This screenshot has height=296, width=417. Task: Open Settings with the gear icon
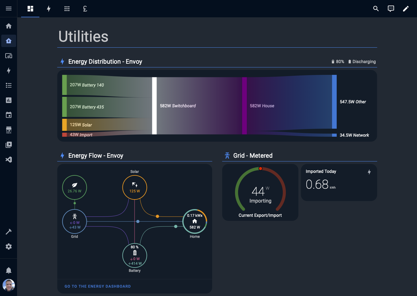(x=8, y=246)
